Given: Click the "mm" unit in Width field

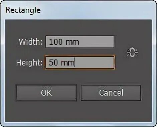Looking at the screenshot, I should (72, 42).
